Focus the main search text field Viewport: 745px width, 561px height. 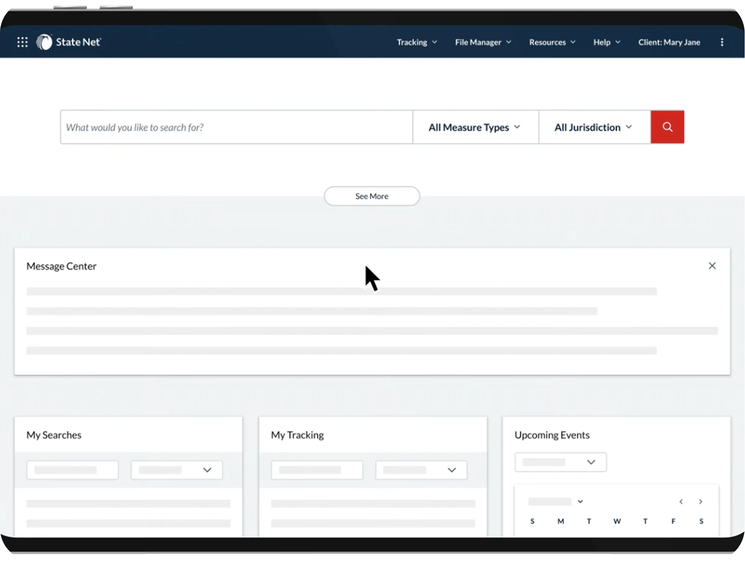[x=236, y=127]
